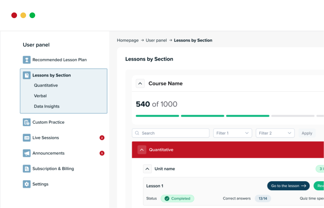Click the 13/14 correct answers badge

click(263, 199)
